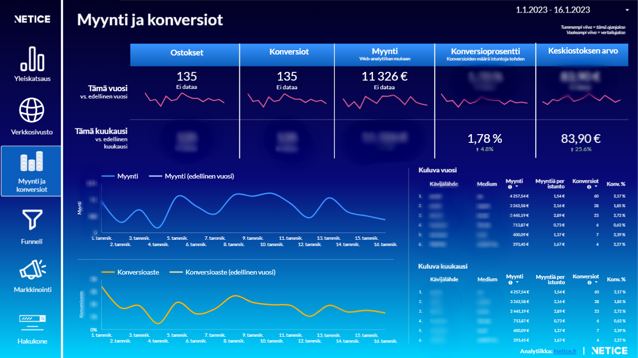Toggle the Konversioaste (edellinen vuosi) legend entry

pos(222,272)
